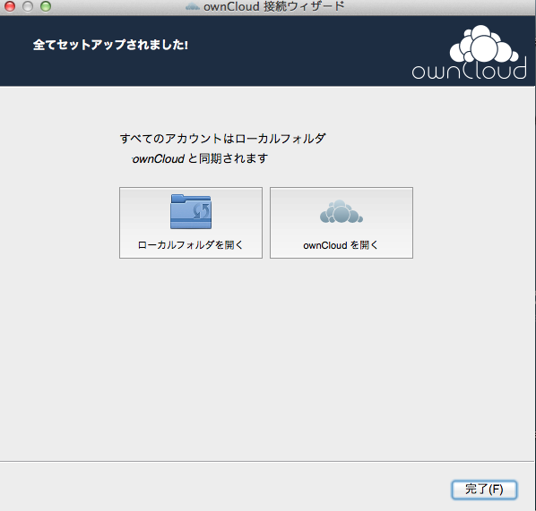This screenshot has width=536, height=511.
Task: Finish the wizard with 完了(F) button
Action: (484, 490)
